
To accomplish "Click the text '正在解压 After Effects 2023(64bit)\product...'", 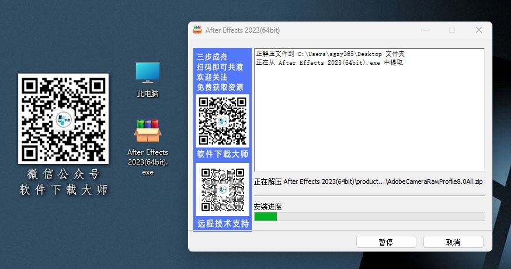I will click(369, 181).
